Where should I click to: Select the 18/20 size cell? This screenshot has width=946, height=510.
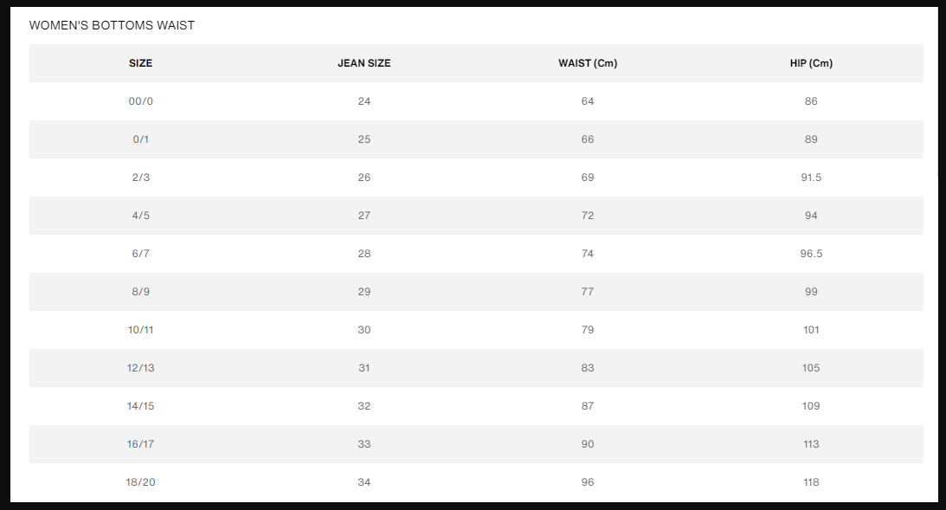(140, 481)
